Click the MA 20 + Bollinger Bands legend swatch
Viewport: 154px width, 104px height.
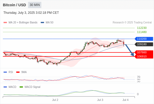(x=5, y=23)
